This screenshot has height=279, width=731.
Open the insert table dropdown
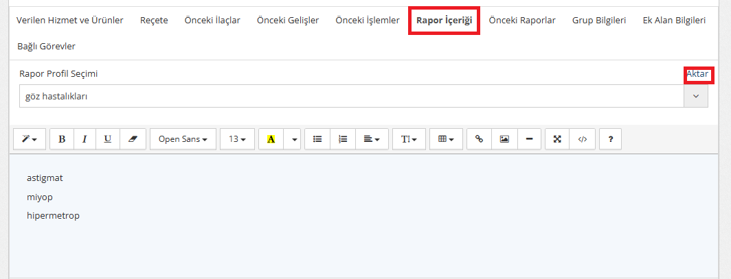tap(446, 139)
